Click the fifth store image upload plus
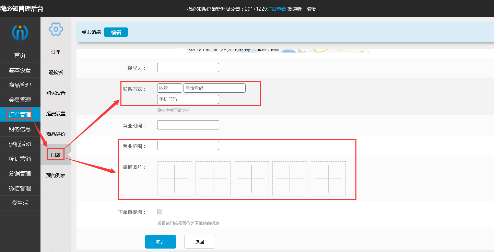 (328, 179)
